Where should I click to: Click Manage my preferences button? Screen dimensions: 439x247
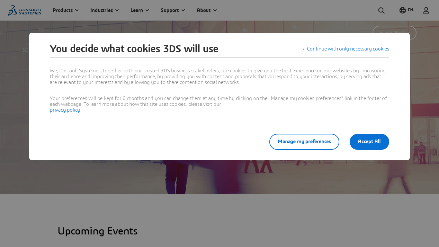point(304,142)
